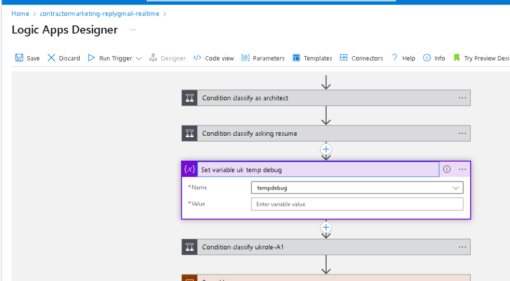Open contractormarketing-replygmail-realtime breadcrumb link
This screenshot has height=281, width=510.
tap(100, 13)
